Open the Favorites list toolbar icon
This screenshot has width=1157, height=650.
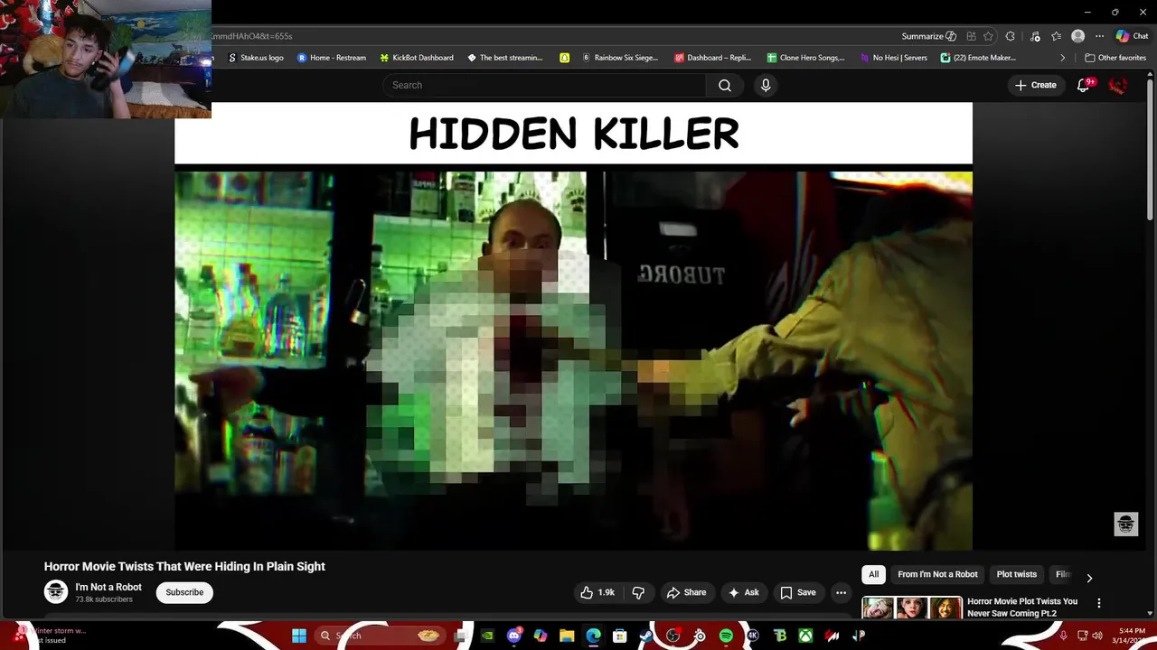(1056, 36)
